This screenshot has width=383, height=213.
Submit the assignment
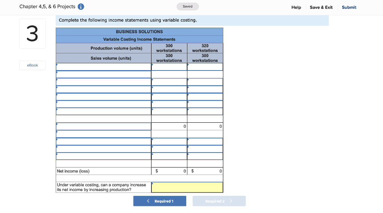(x=349, y=7)
